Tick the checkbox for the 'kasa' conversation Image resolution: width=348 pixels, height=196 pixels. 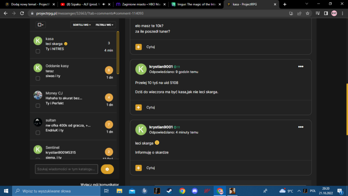click(38, 51)
